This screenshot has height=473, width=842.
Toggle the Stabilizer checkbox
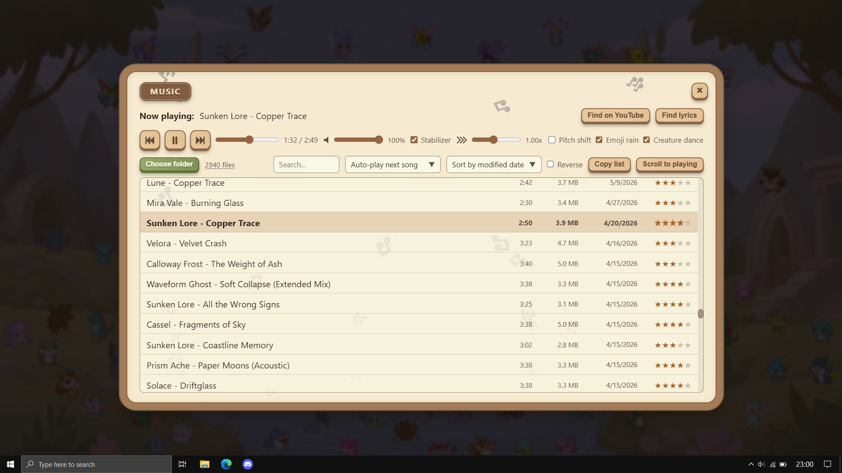(414, 140)
